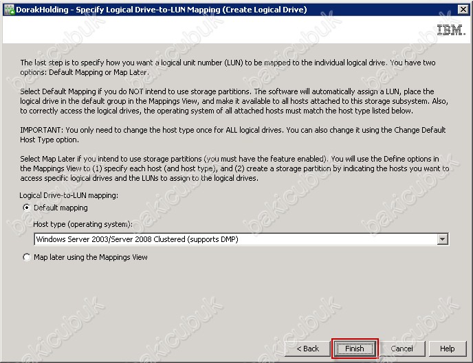Select the Default mapping radio button
Viewport: 473px width, 363px height.
27,208
